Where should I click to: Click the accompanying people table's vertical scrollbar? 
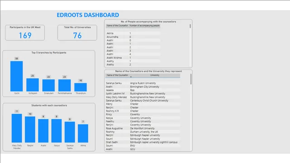[190, 26]
